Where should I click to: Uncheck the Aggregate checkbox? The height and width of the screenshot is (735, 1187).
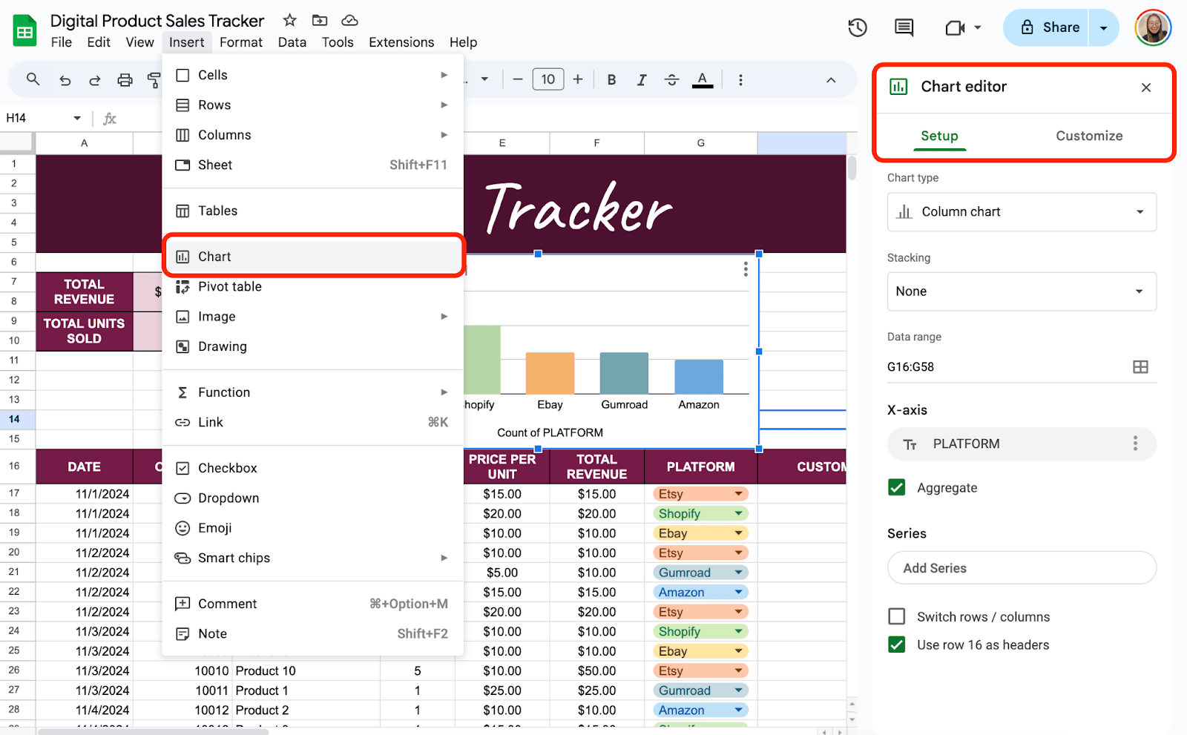click(897, 487)
